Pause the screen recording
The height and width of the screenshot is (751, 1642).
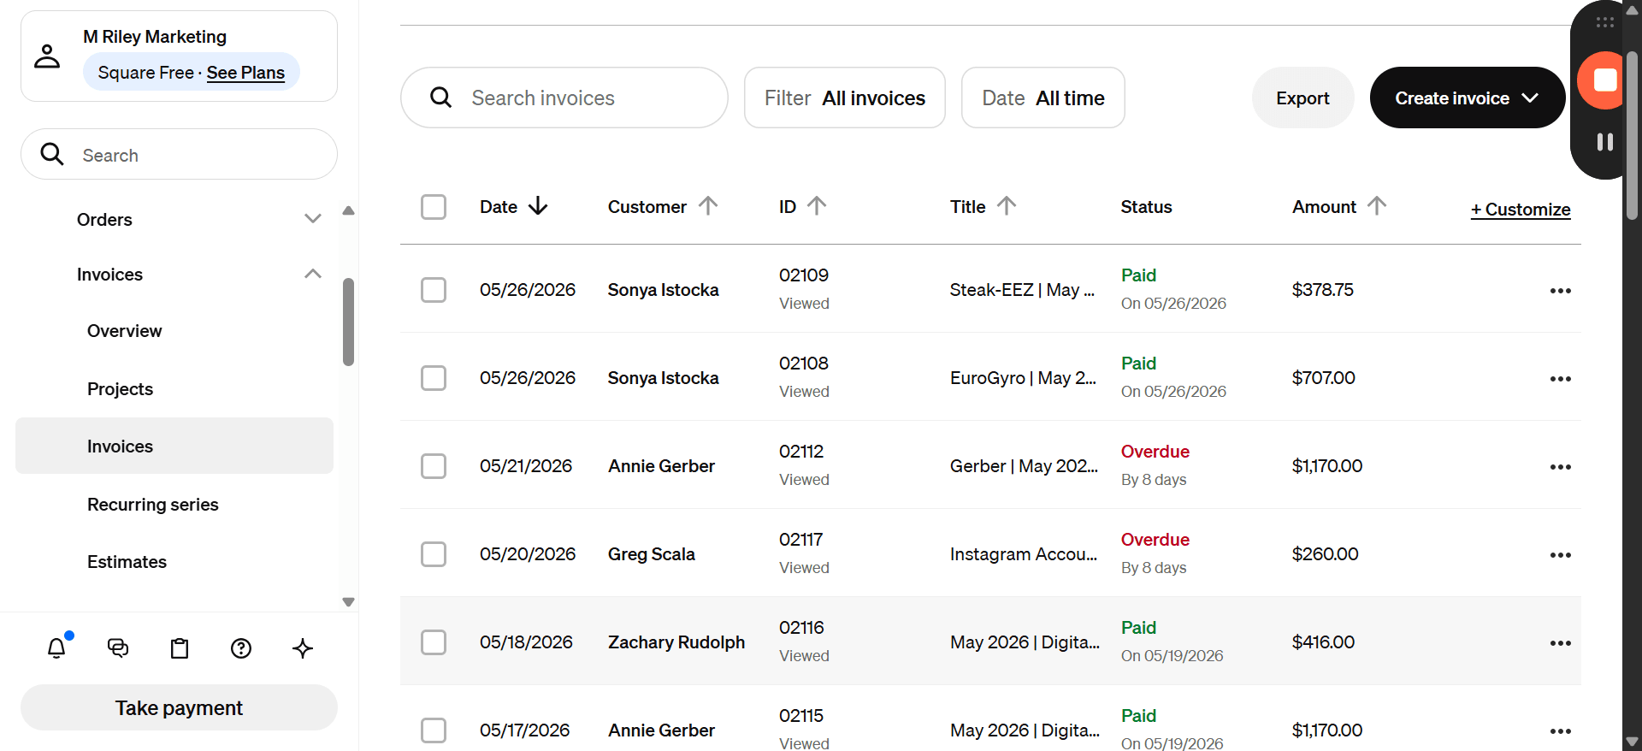pos(1605,142)
